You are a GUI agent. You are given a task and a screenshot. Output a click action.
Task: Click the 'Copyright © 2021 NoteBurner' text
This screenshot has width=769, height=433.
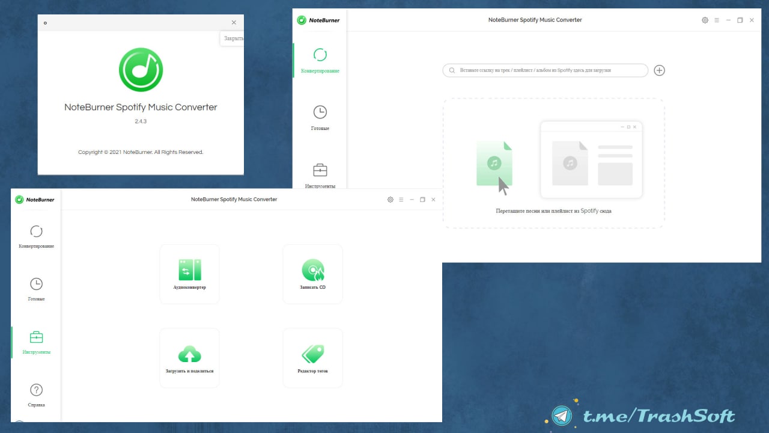tap(141, 152)
